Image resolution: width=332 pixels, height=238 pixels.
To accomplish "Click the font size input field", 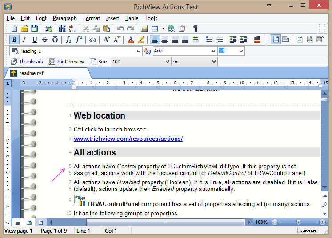I will (x=227, y=51).
